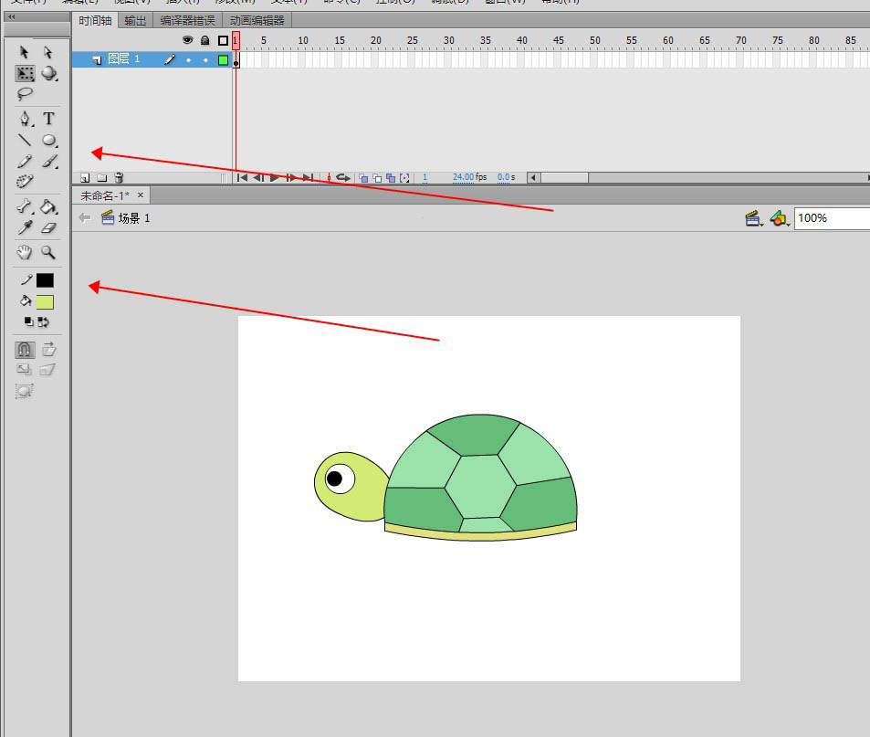Screen dimensions: 870x737
Task: Select the Text tool
Action: (x=49, y=119)
